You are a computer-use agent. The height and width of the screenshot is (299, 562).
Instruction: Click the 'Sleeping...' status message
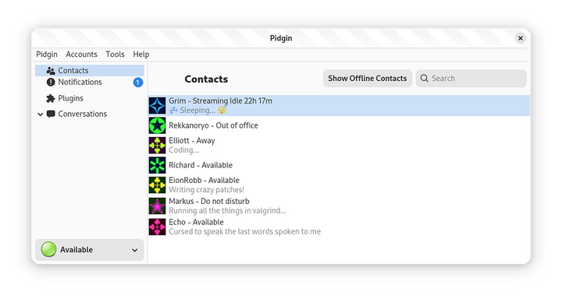197,111
